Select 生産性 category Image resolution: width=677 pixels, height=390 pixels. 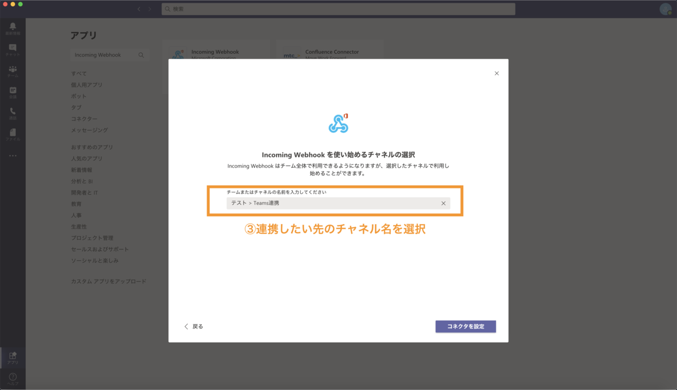(x=79, y=226)
